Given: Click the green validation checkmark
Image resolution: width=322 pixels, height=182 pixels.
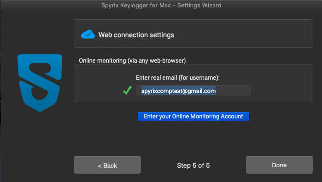Looking at the screenshot, I should click(x=128, y=90).
